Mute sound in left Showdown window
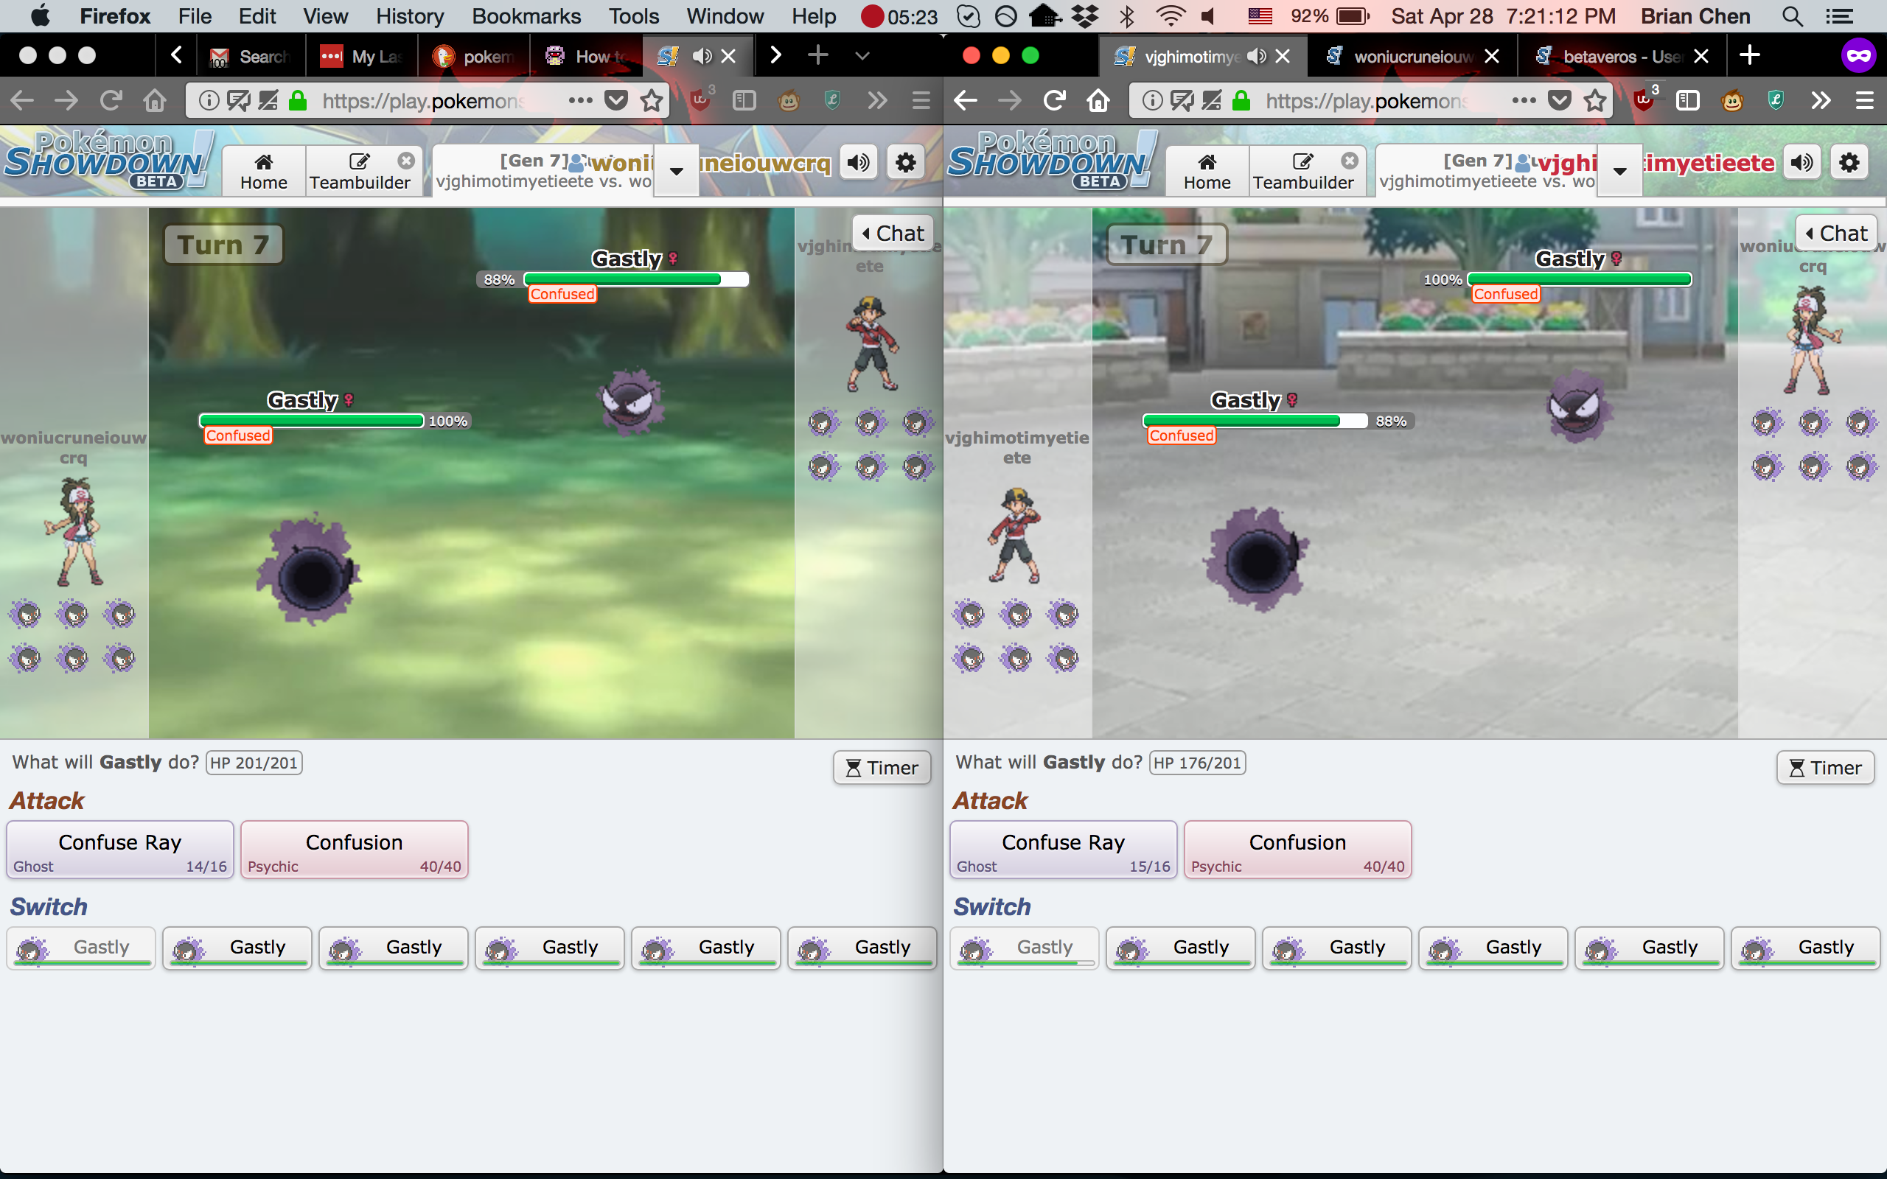The height and width of the screenshot is (1179, 1887). (859, 163)
